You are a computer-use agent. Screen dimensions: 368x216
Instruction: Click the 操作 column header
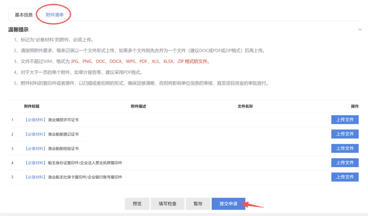point(355,106)
